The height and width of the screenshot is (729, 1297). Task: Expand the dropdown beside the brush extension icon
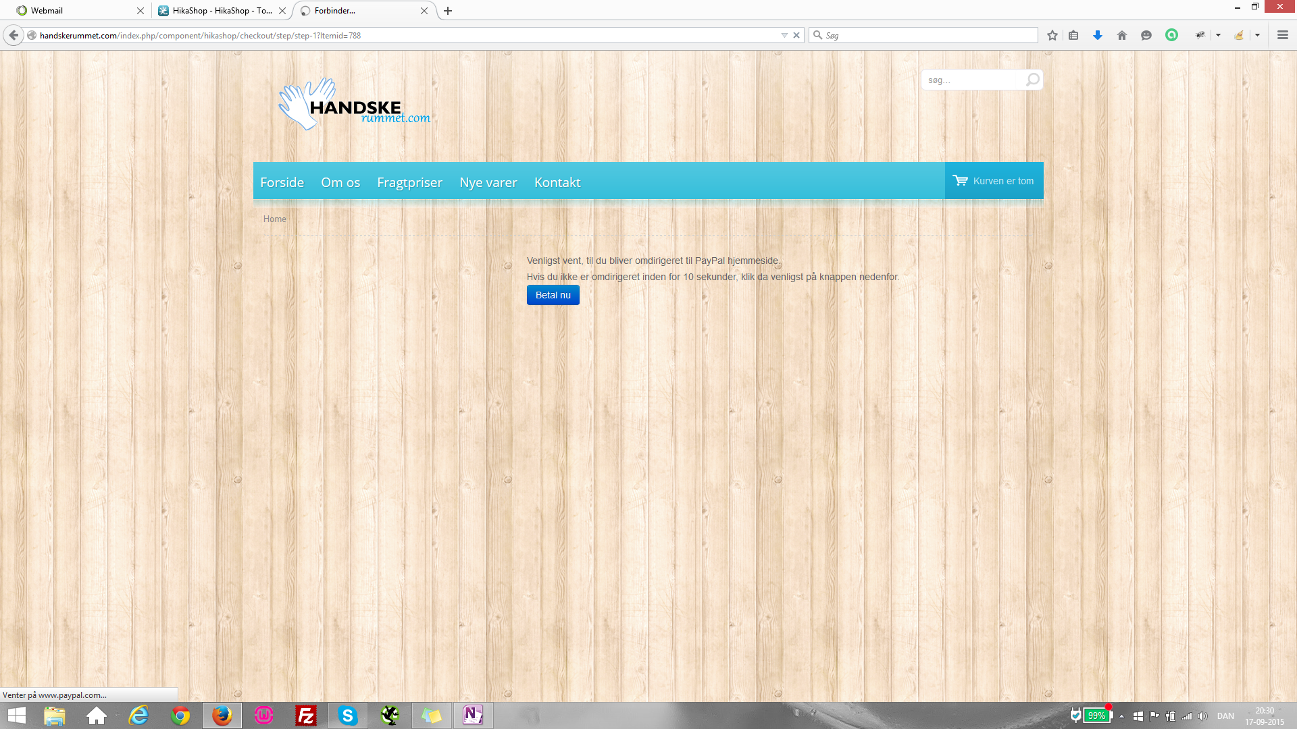click(x=1257, y=35)
